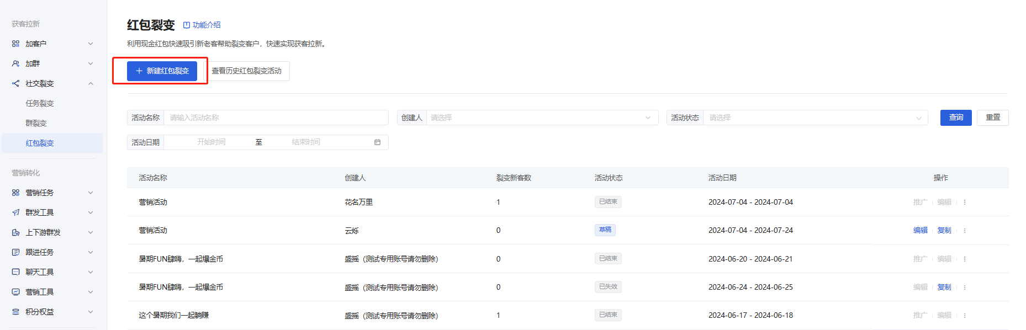Click the 新建红包裂变 button
This screenshot has width=1026, height=330.
pyautogui.click(x=162, y=71)
